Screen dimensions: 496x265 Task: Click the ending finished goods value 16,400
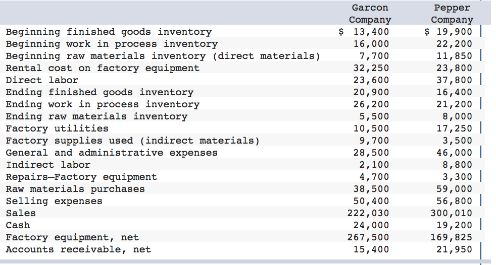(x=454, y=92)
